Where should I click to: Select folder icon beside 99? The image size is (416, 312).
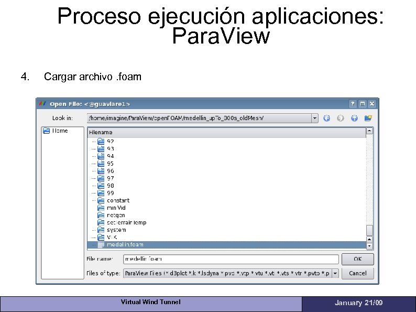[x=101, y=193]
